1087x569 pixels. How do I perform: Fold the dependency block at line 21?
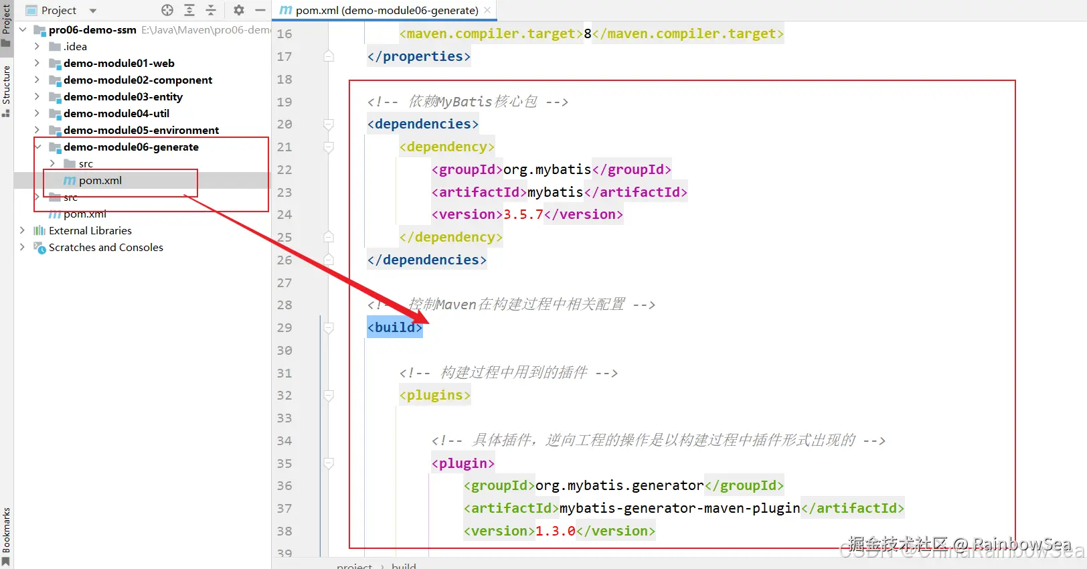pyautogui.click(x=329, y=147)
